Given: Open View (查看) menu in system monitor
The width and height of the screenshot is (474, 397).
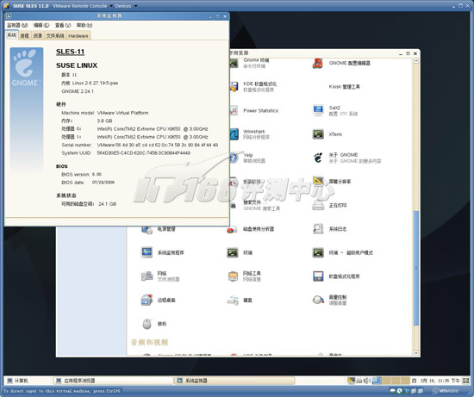Looking at the screenshot, I should pos(63,25).
